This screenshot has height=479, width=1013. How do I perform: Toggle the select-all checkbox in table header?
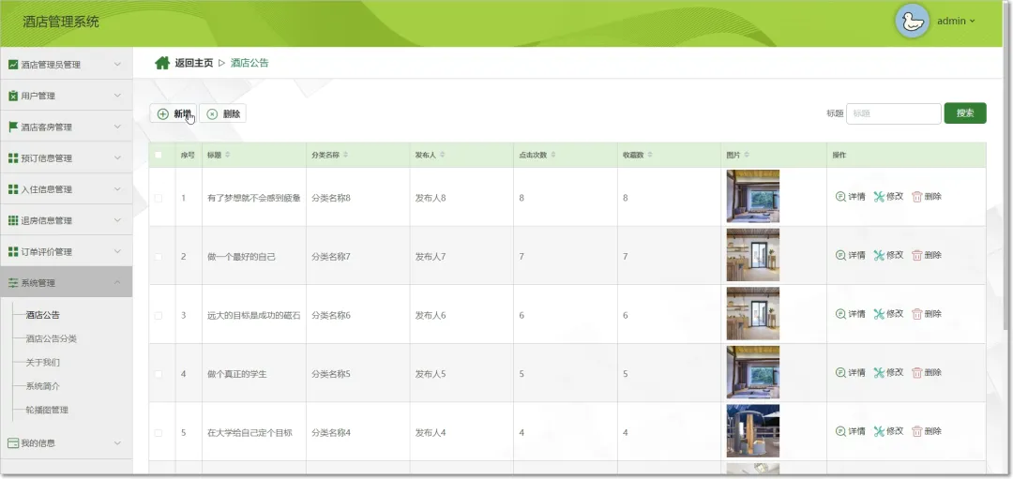(x=159, y=155)
